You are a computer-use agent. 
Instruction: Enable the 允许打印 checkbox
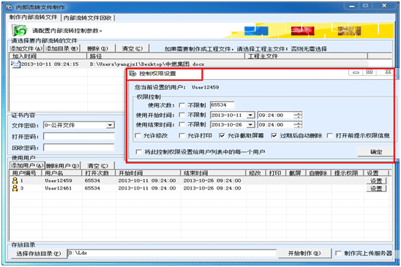(181, 135)
